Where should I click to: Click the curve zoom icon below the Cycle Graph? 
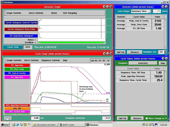8,118
